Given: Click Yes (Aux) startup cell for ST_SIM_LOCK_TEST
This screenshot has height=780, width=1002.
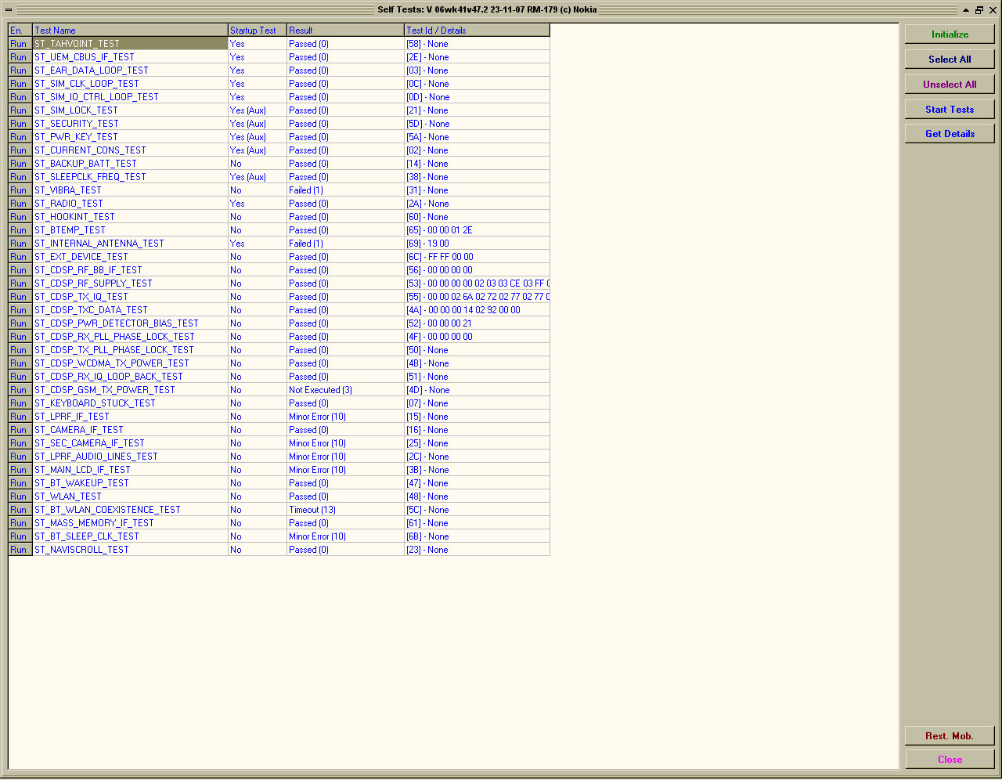Looking at the screenshot, I should (x=258, y=110).
